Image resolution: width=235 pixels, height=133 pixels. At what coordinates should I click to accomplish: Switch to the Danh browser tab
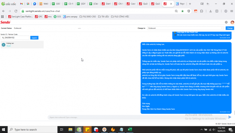click(106, 4)
